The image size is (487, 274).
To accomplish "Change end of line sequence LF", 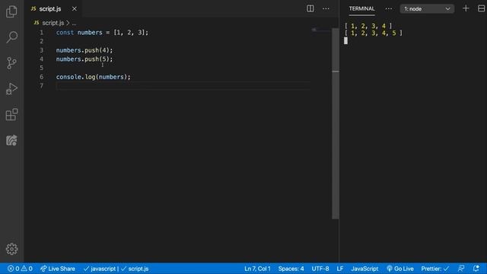I will 340,269.
